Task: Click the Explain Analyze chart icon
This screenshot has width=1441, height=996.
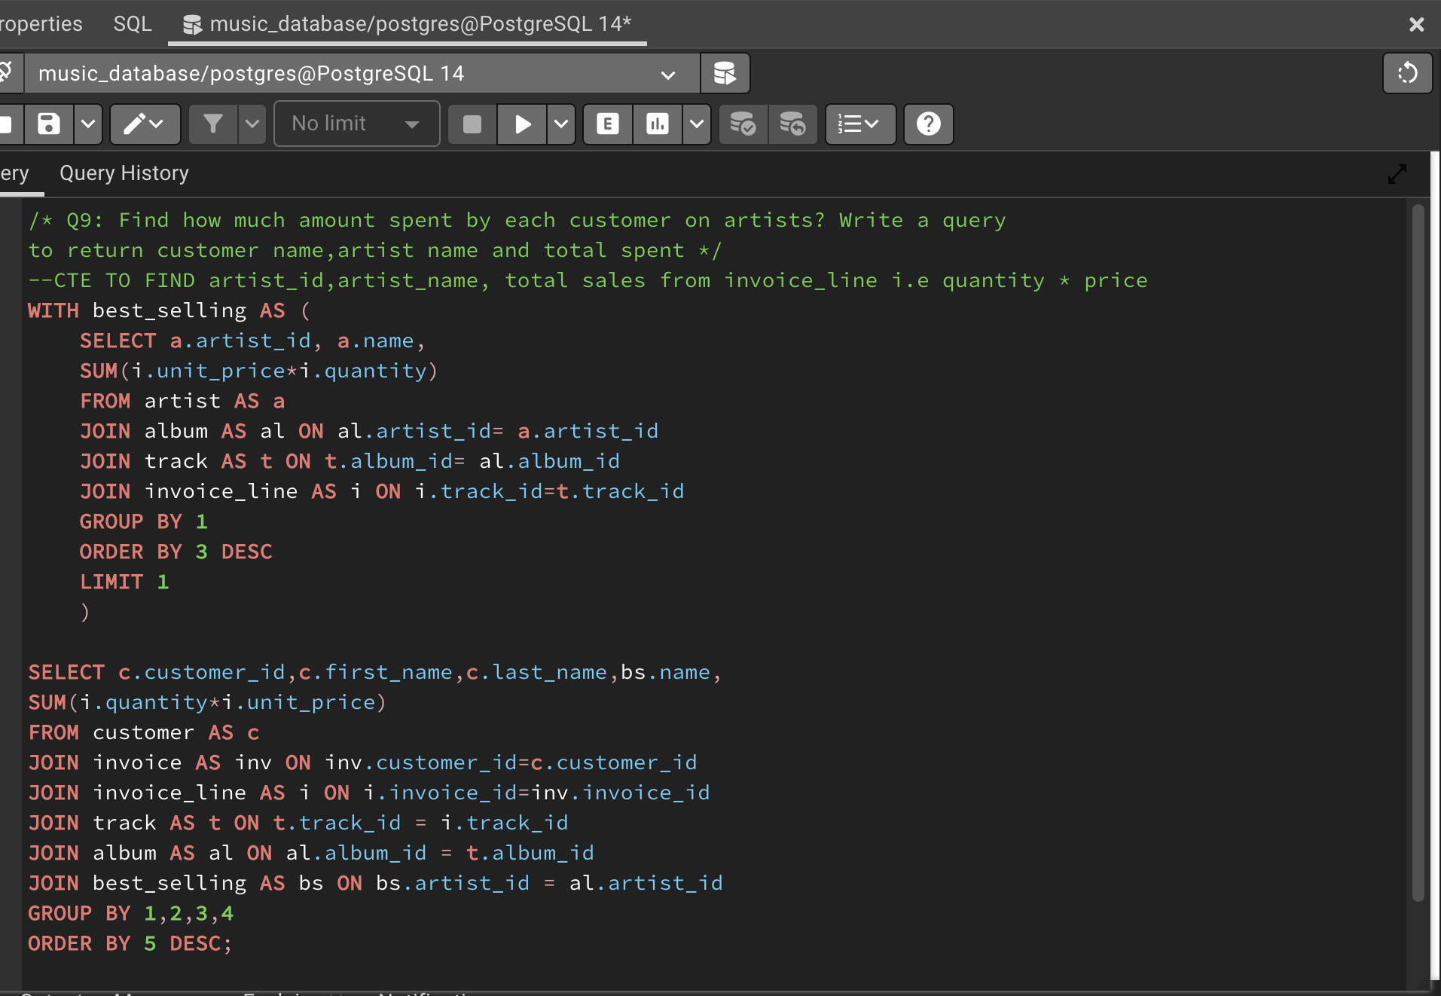Action: point(658,124)
